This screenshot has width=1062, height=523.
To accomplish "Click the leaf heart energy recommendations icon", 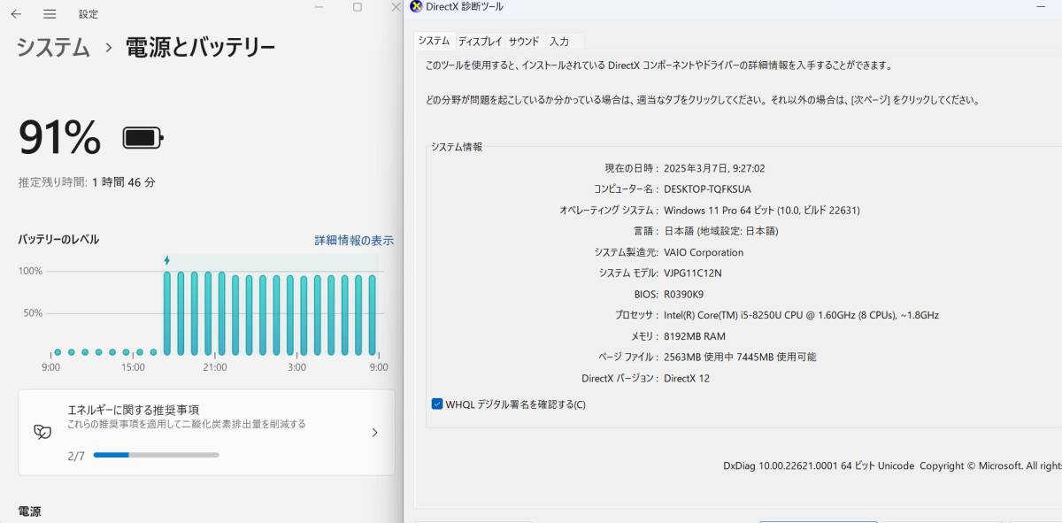I will click(x=42, y=432).
